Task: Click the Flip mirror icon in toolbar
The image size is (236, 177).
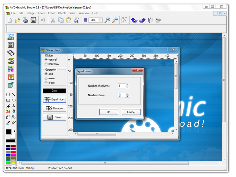Action: pyautogui.click(x=150, y=20)
